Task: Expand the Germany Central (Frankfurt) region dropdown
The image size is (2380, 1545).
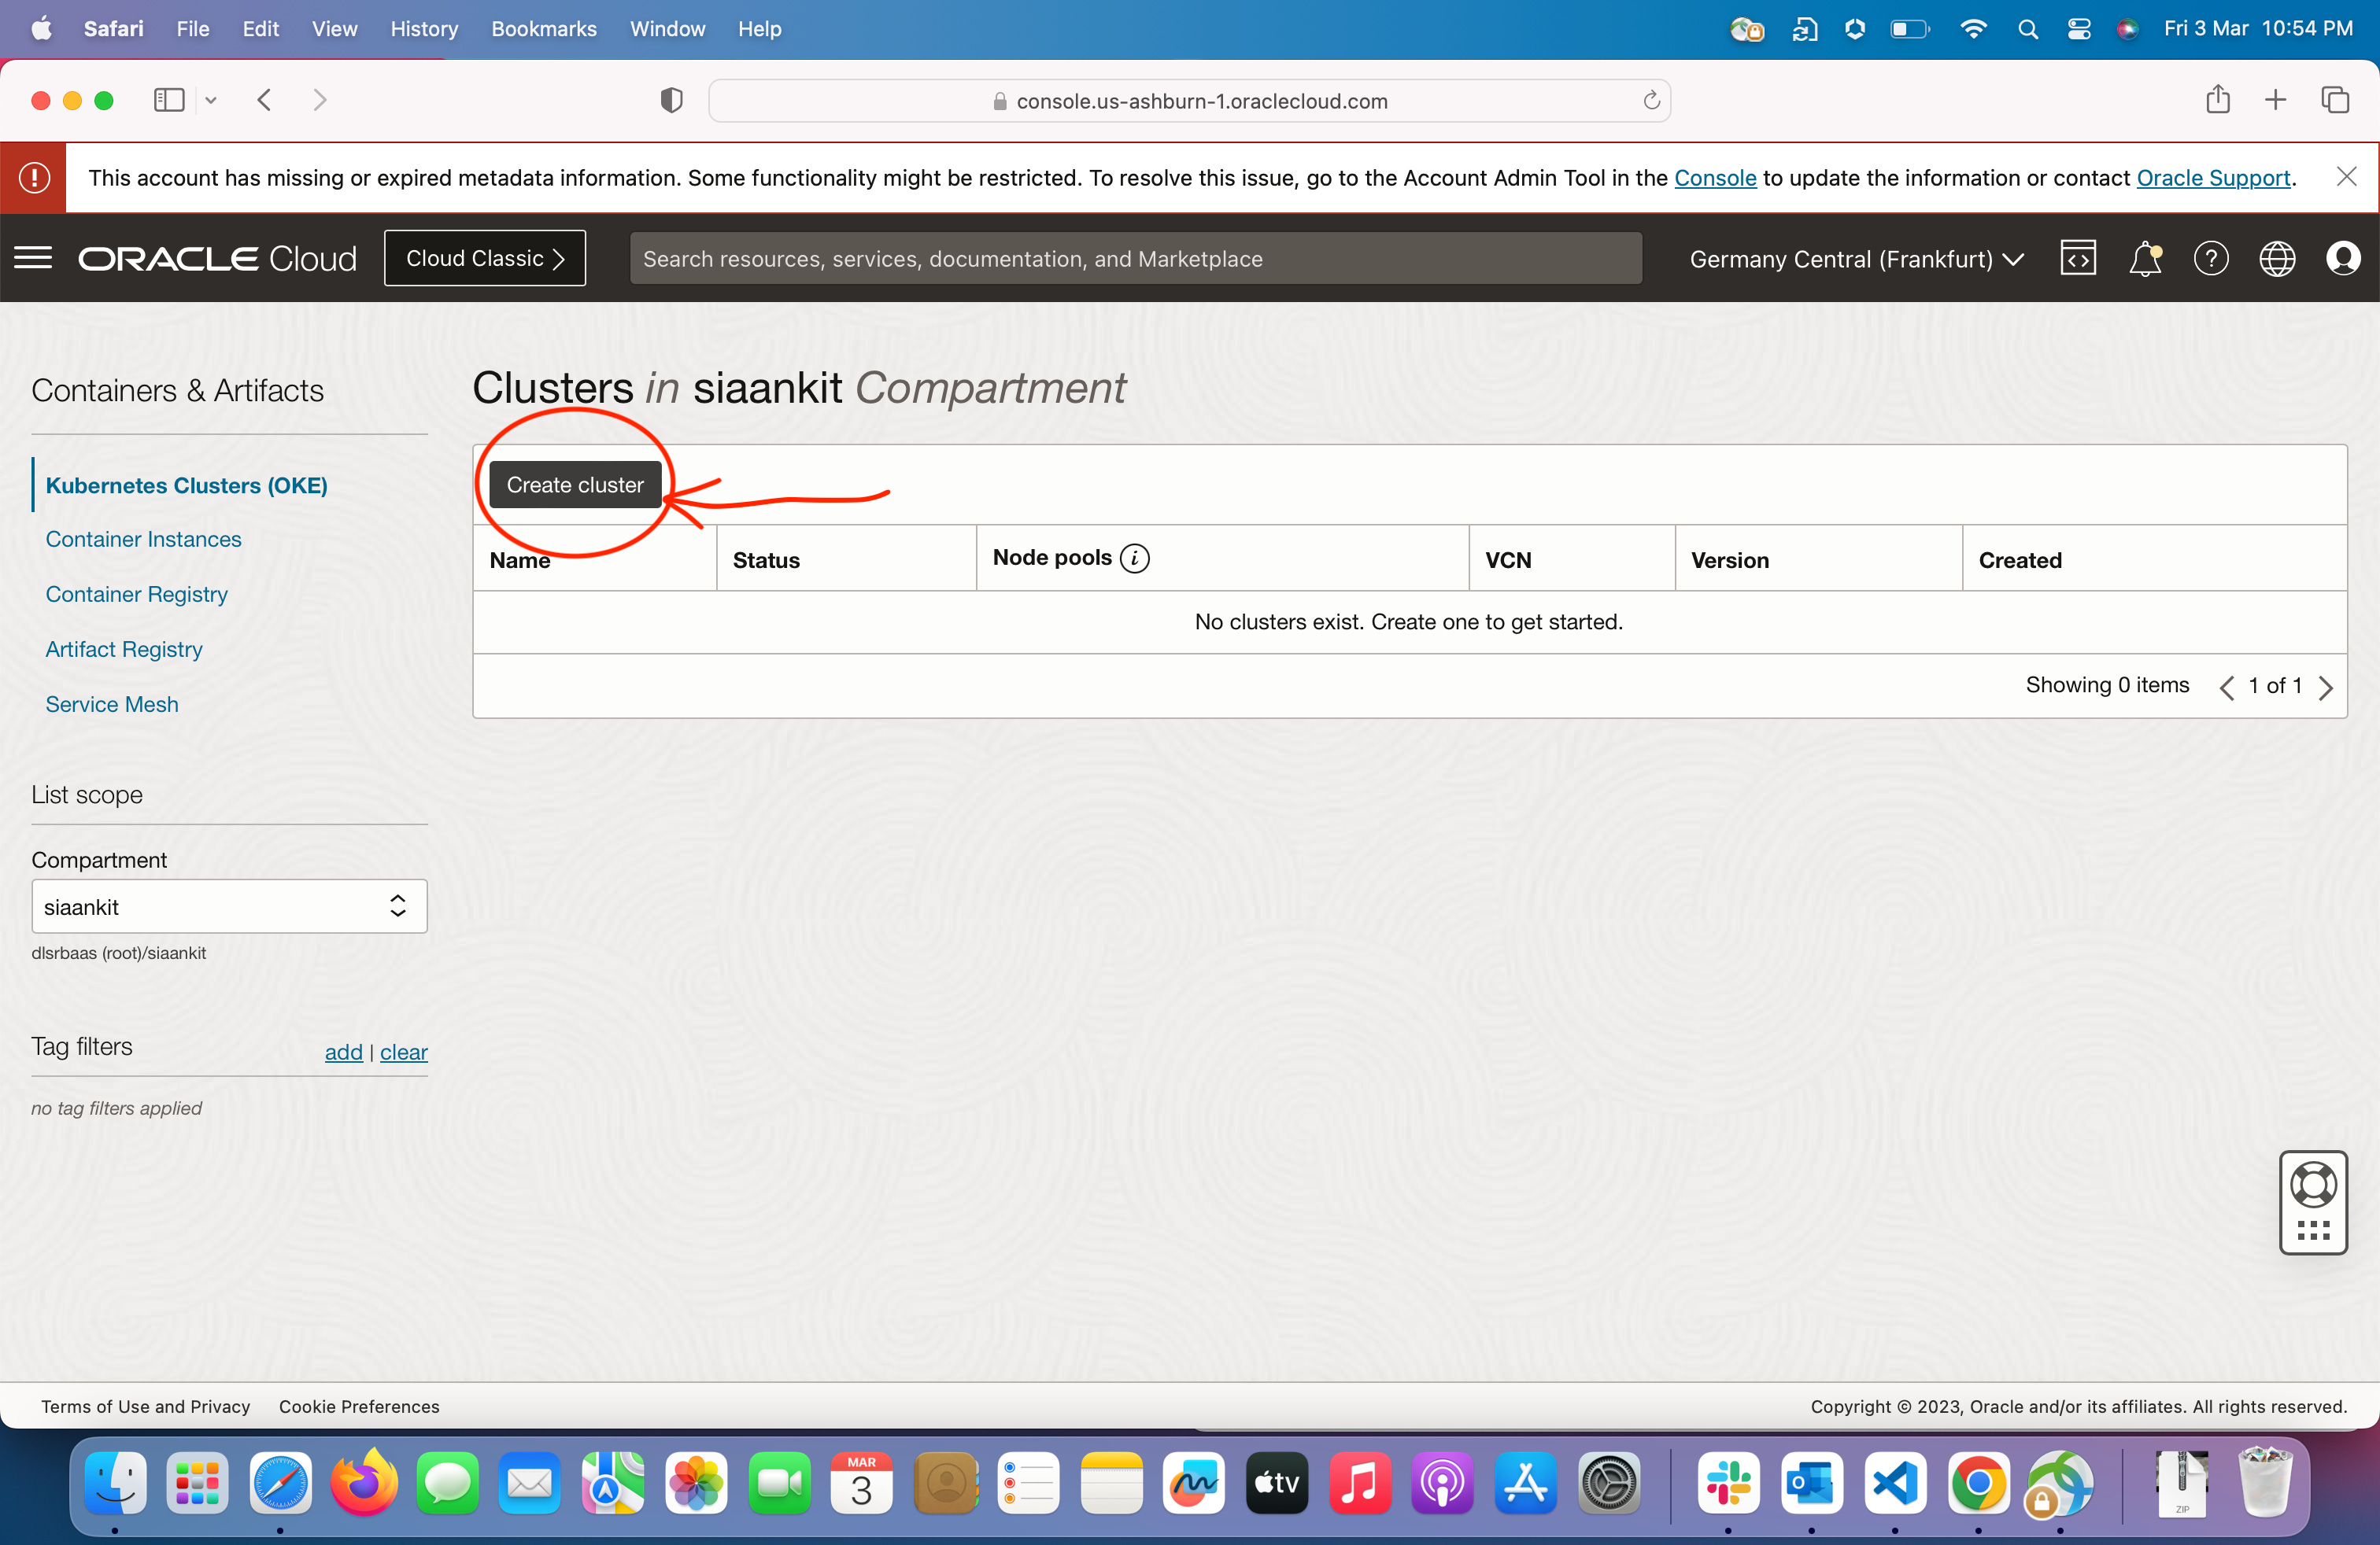Action: (x=1856, y=259)
